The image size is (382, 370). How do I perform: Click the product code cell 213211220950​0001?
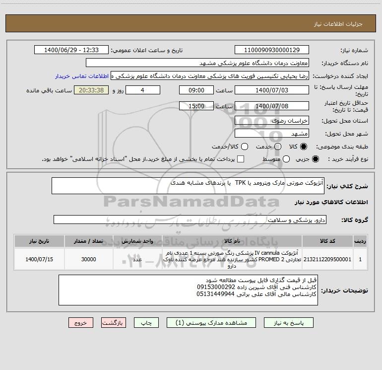coord(327,259)
